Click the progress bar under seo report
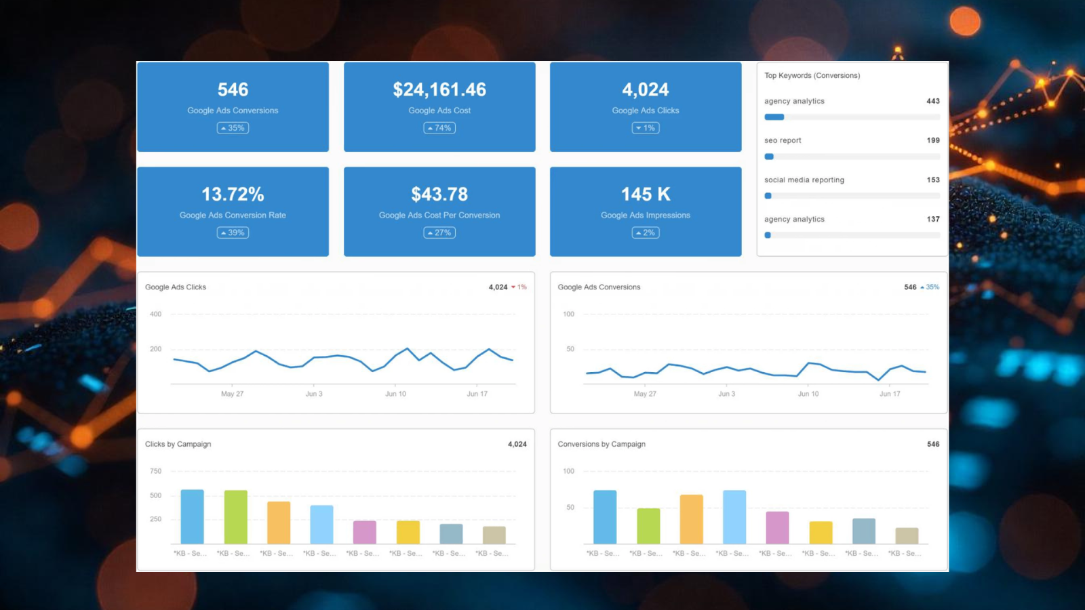Image resolution: width=1085 pixels, height=610 pixels. tap(852, 157)
